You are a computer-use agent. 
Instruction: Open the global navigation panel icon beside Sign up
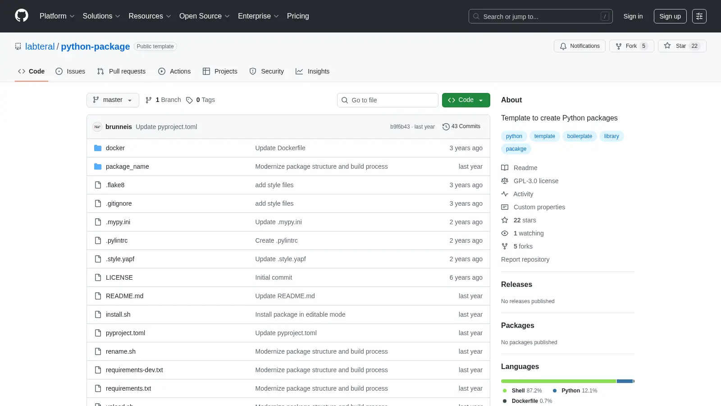tap(699, 16)
